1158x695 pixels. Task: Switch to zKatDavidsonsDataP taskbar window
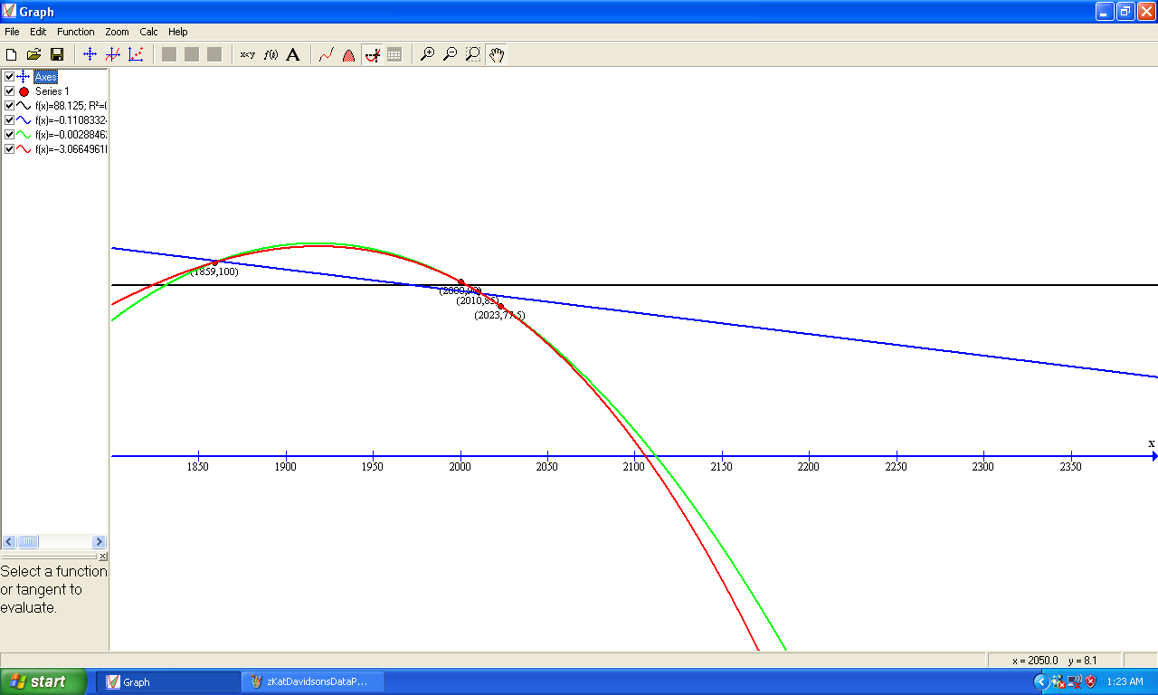[313, 681]
